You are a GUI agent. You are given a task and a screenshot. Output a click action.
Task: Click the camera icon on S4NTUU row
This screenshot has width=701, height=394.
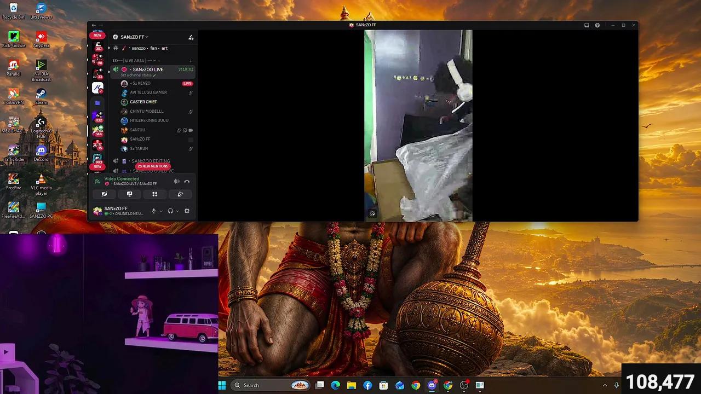191,130
